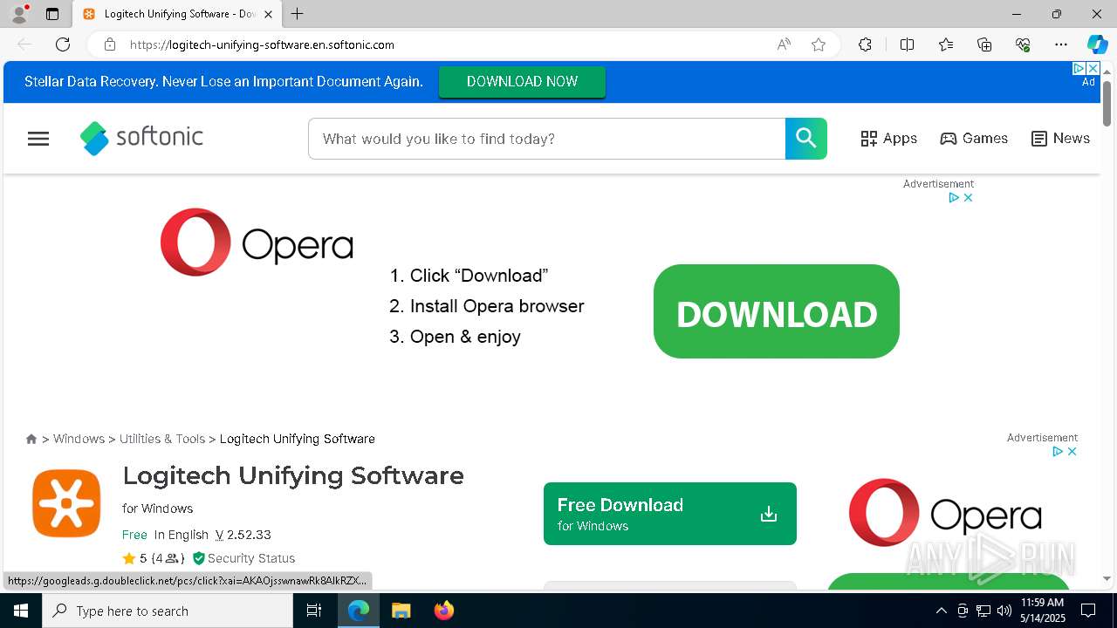Screen dimensions: 1117x628
Task: Open network status tray icon
Action: point(983,611)
